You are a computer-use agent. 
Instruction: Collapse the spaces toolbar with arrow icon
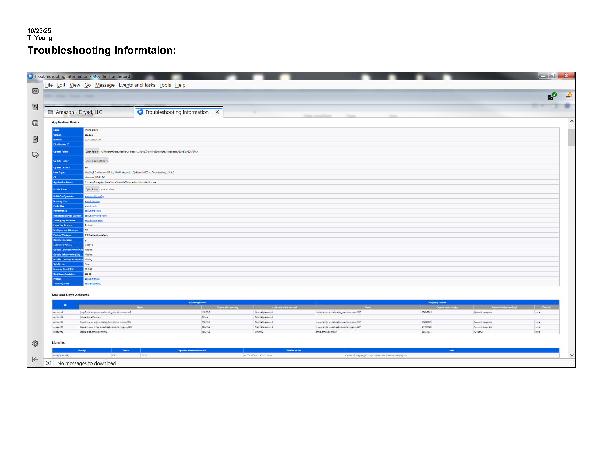click(x=35, y=359)
